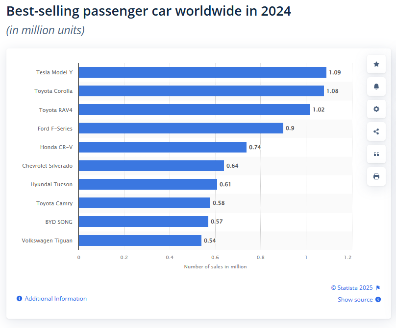Select the Honda CR-V bar
Screen dimensions: 396x328
[x=163, y=147]
